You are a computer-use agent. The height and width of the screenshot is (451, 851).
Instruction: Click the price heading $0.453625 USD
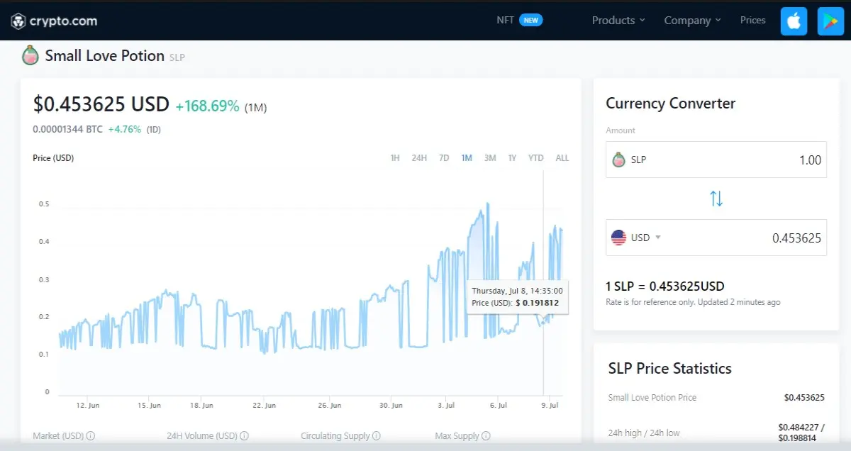[x=101, y=104]
